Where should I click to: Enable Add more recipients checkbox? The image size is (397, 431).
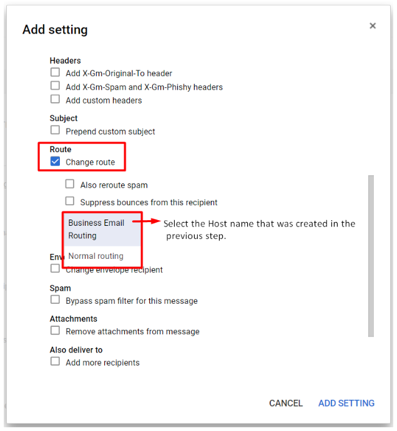[x=55, y=361]
